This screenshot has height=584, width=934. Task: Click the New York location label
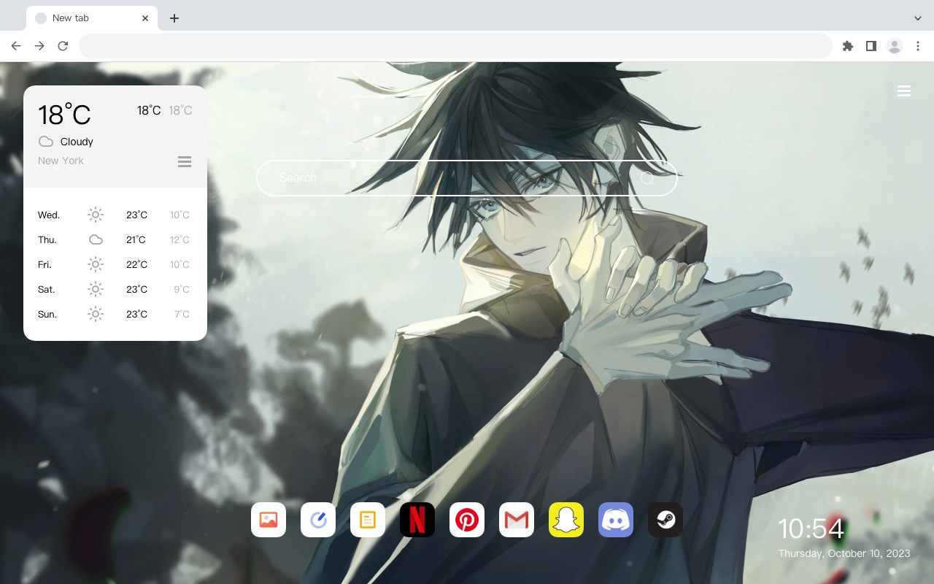click(x=61, y=161)
